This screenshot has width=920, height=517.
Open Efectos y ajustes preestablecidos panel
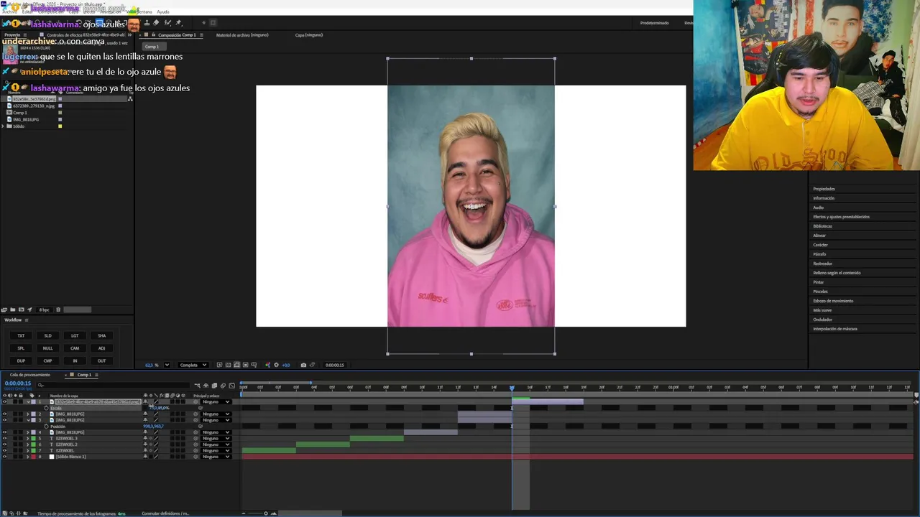tap(841, 217)
